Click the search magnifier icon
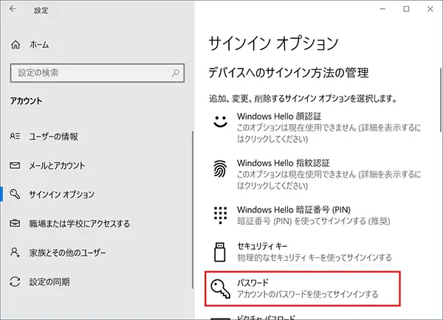The width and height of the screenshot is (443, 320). coord(176,73)
